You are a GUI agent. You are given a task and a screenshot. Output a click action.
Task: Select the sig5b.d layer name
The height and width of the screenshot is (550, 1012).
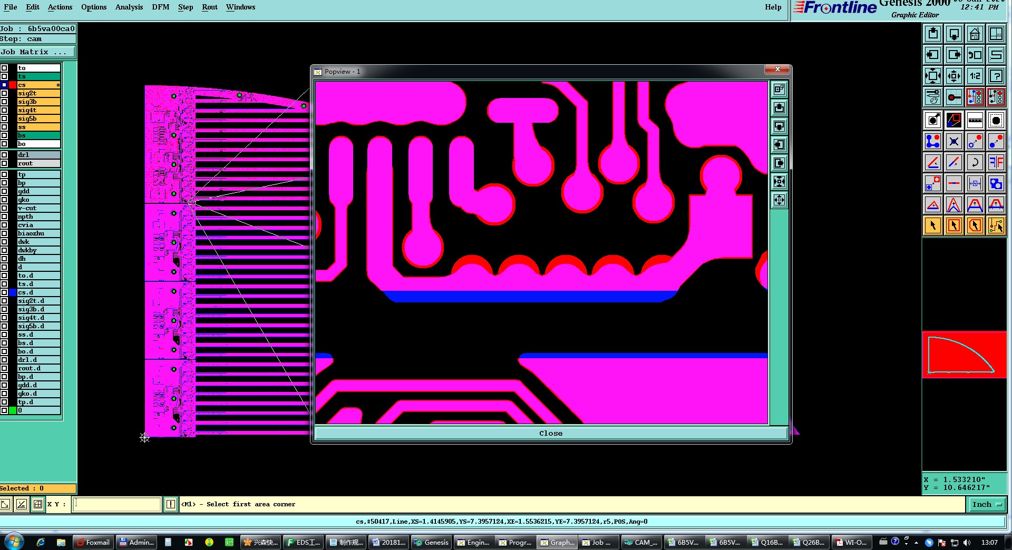(x=38, y=326)
